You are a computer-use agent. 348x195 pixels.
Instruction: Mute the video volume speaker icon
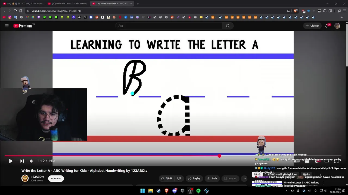pyautogui.click(x=31, y=161)
